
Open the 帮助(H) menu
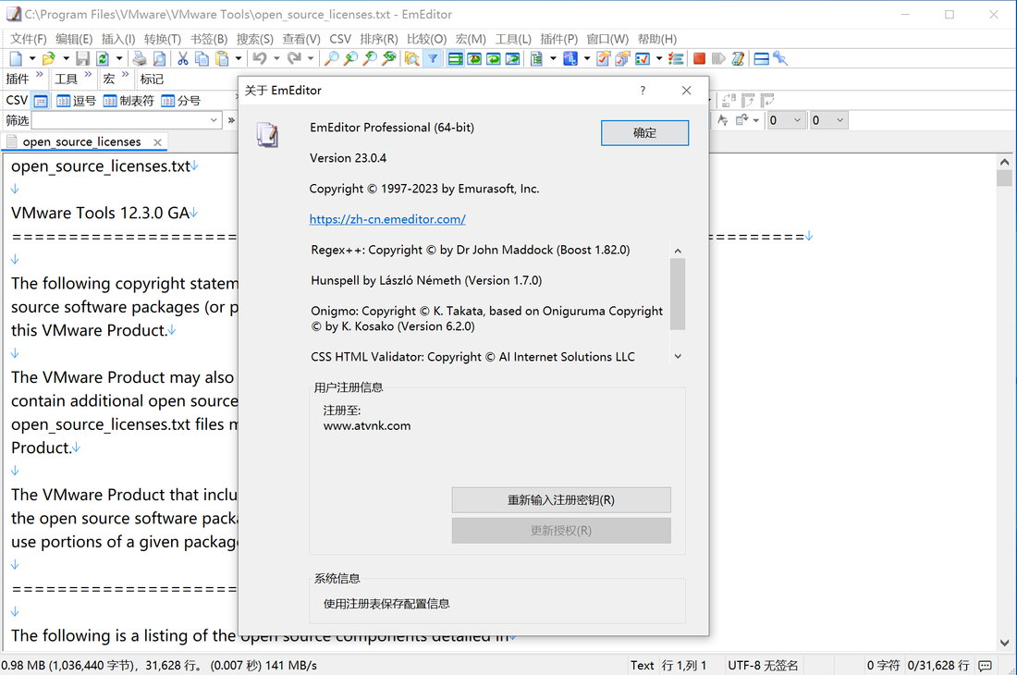[x=657, y=39]
